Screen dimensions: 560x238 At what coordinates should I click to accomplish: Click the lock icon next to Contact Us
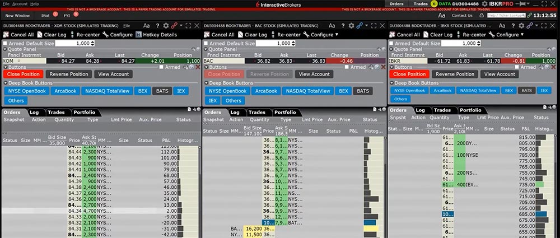482,15
